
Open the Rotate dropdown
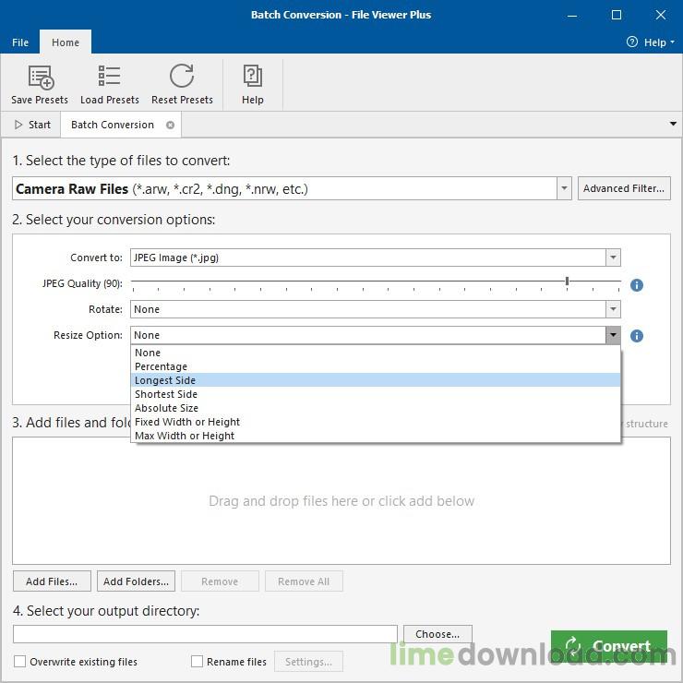click(x=613, y=309)
